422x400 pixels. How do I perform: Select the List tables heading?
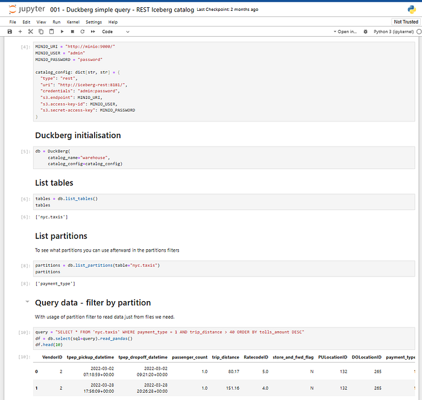click(x=54, y=183)
